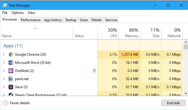Expand the paint.net process entry

[4, 79]
